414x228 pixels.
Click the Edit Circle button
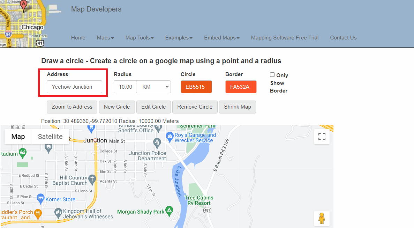point(153,107)
